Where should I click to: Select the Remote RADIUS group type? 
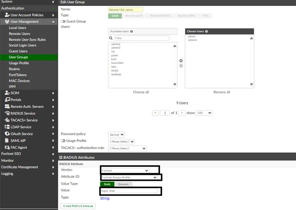click(160, 16)
